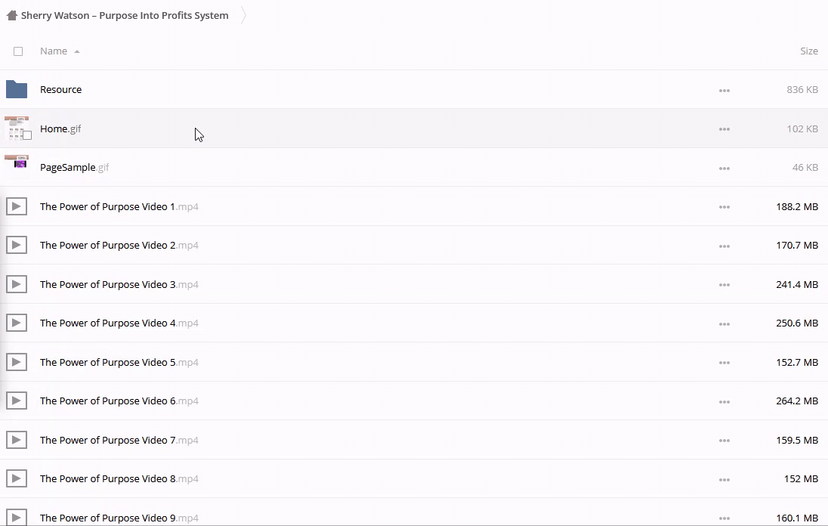Open The Power of Purpose Video 9
Screen dimensions: 828x526
tap(107, 518)
